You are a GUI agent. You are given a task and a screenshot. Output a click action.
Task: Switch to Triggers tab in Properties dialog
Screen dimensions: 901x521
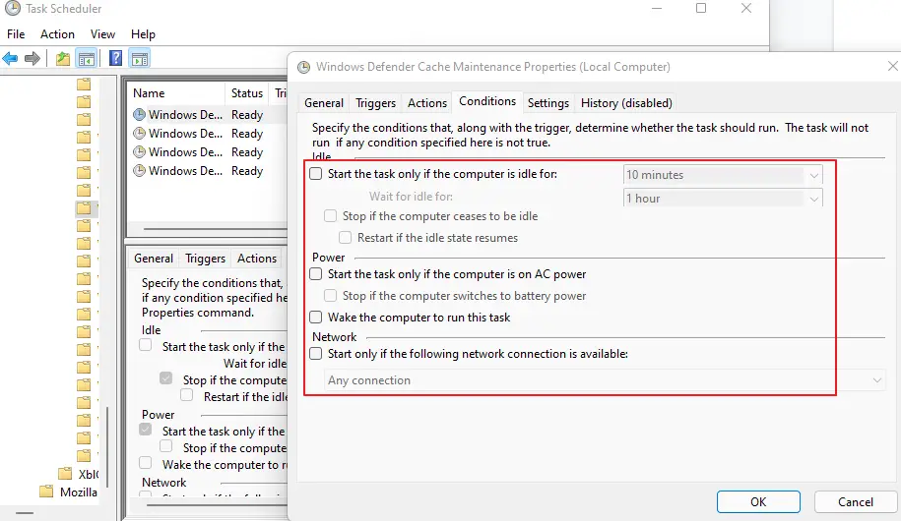[x=375, y=102]
